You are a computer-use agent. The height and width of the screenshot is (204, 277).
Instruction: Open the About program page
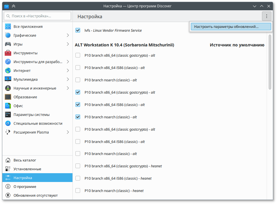pyautogui.click(x=25, y=187)
